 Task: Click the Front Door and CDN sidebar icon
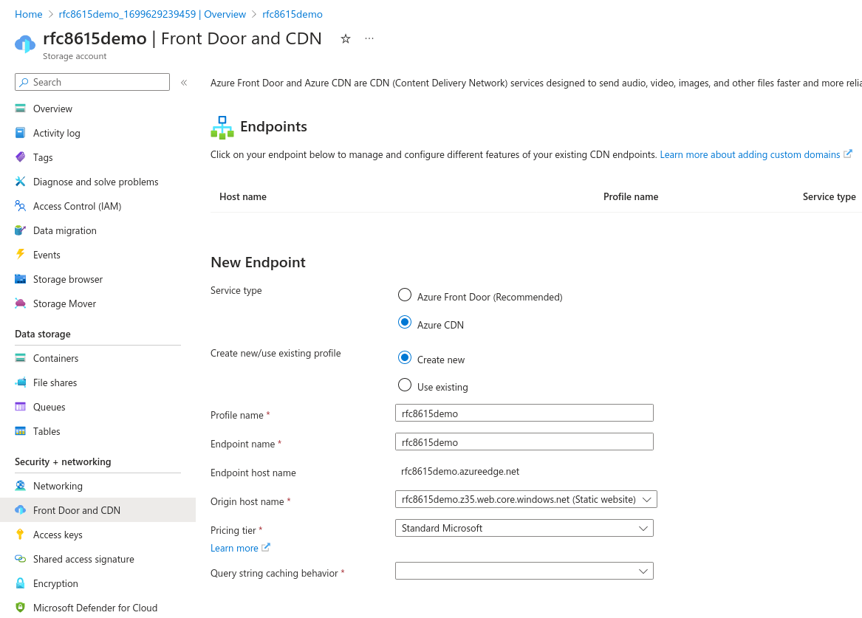point(21,509)
